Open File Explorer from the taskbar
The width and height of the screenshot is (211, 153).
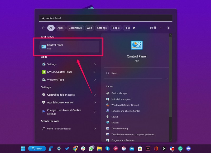(99, 149)
